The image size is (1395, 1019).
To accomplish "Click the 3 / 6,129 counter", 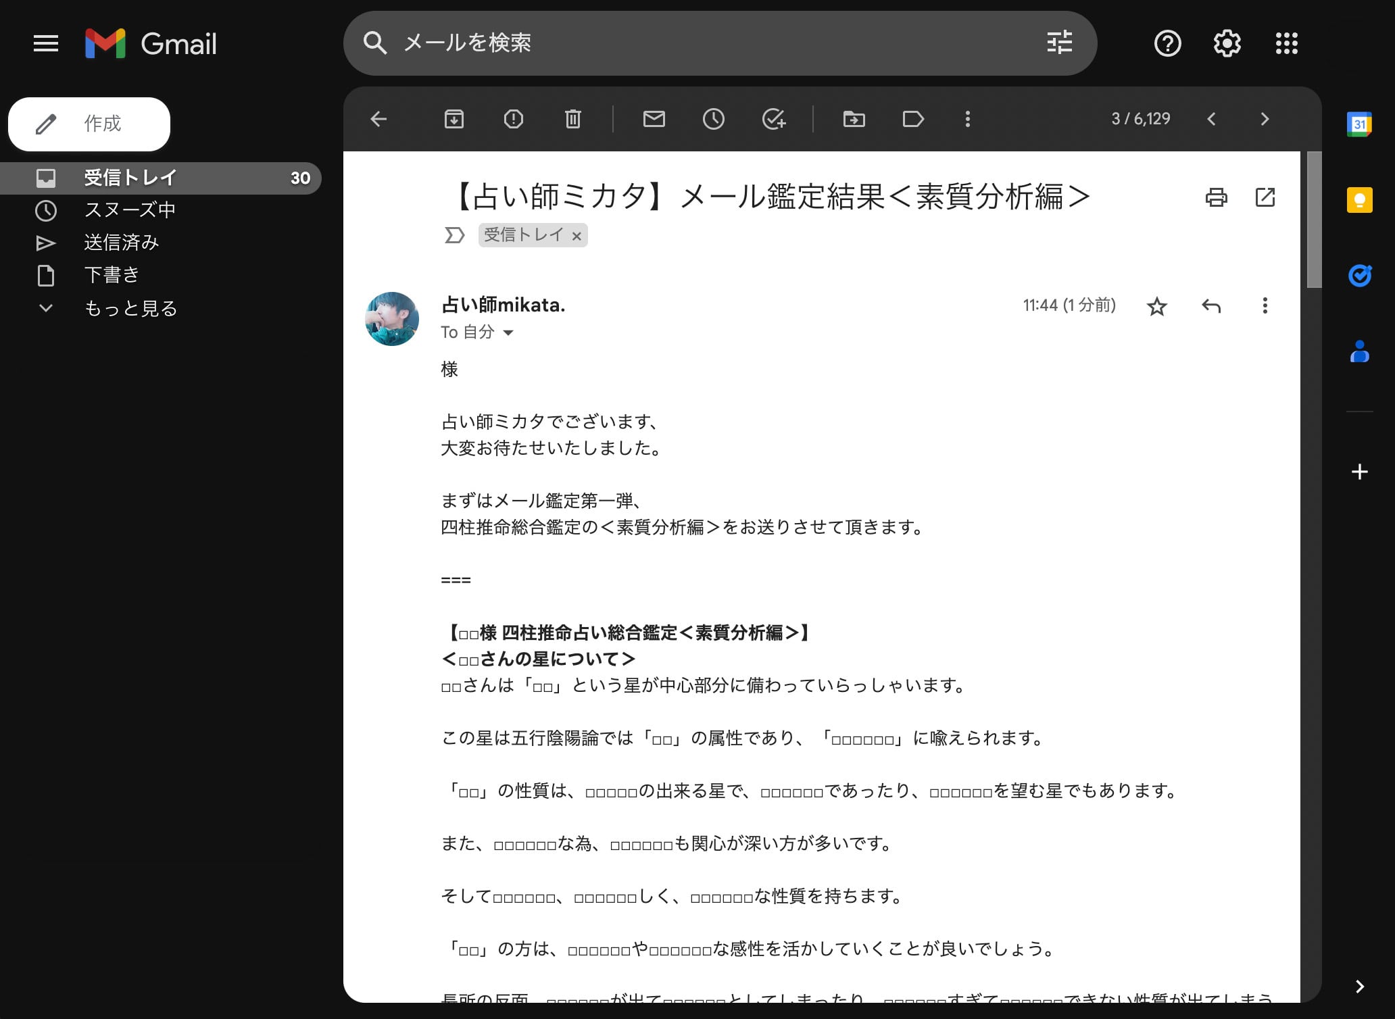I will 1141,119.
